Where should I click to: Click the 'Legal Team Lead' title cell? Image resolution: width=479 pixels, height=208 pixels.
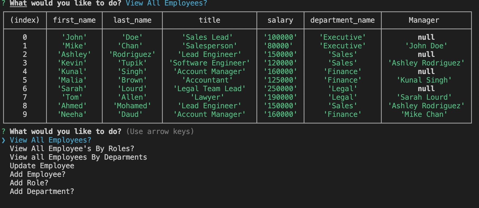(209, 89)
